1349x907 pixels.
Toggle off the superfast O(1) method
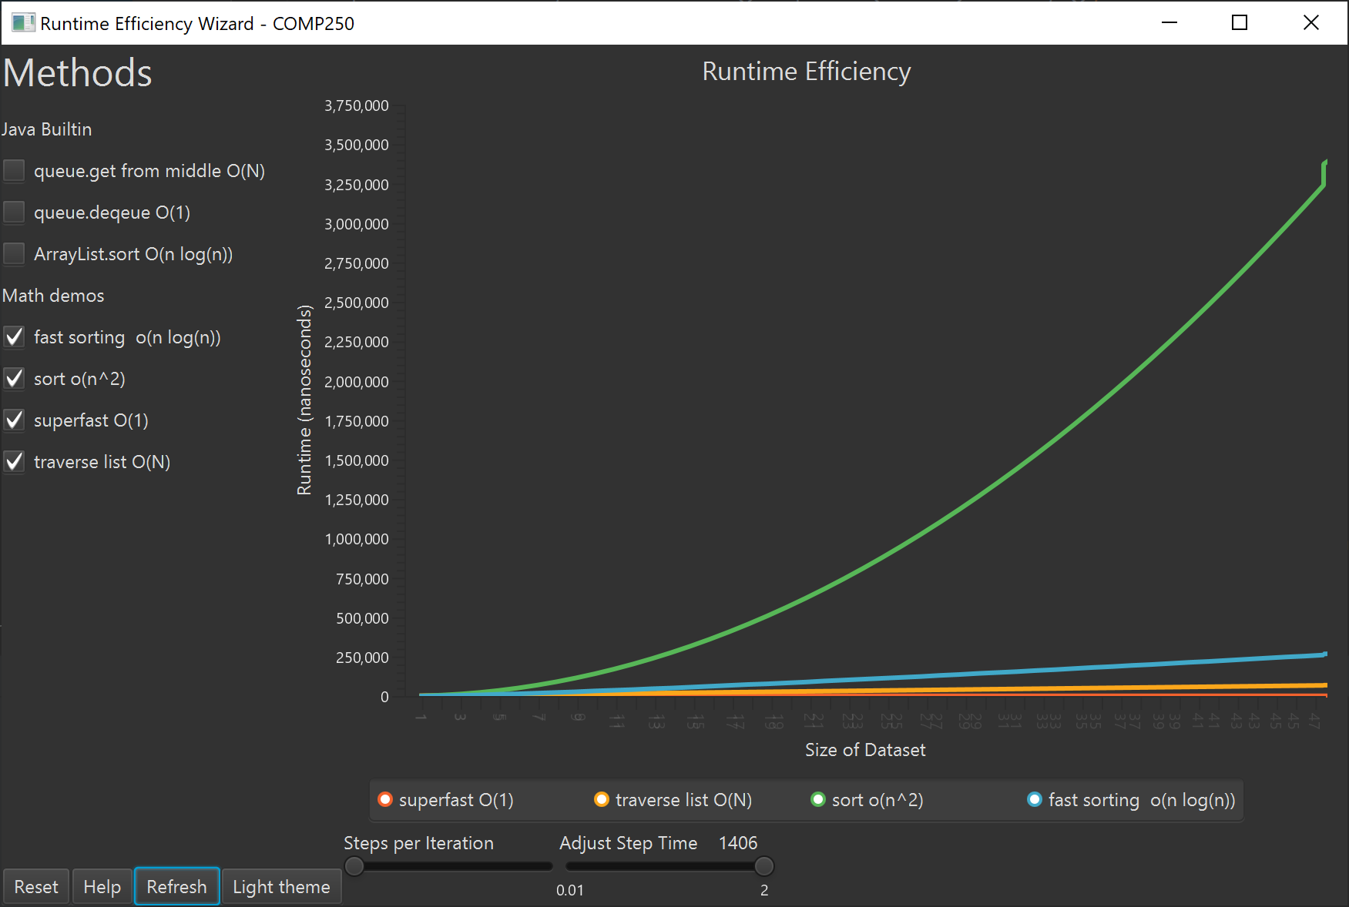point(14,420)
